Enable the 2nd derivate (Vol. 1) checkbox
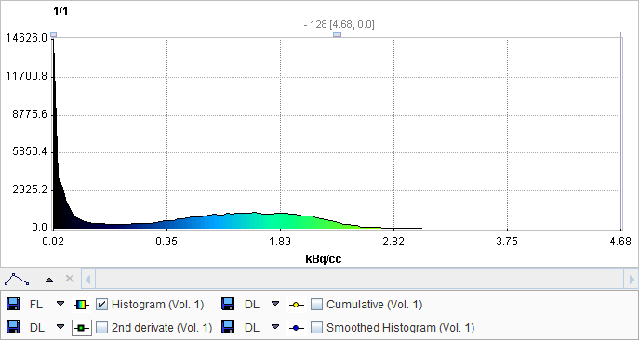 tap(102, 327)
